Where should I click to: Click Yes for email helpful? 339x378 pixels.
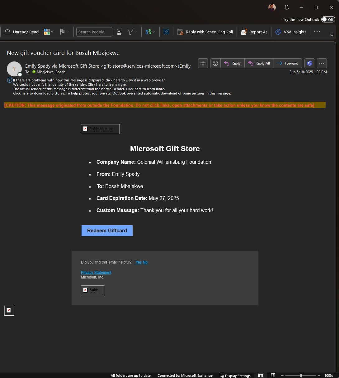[139, 262]
